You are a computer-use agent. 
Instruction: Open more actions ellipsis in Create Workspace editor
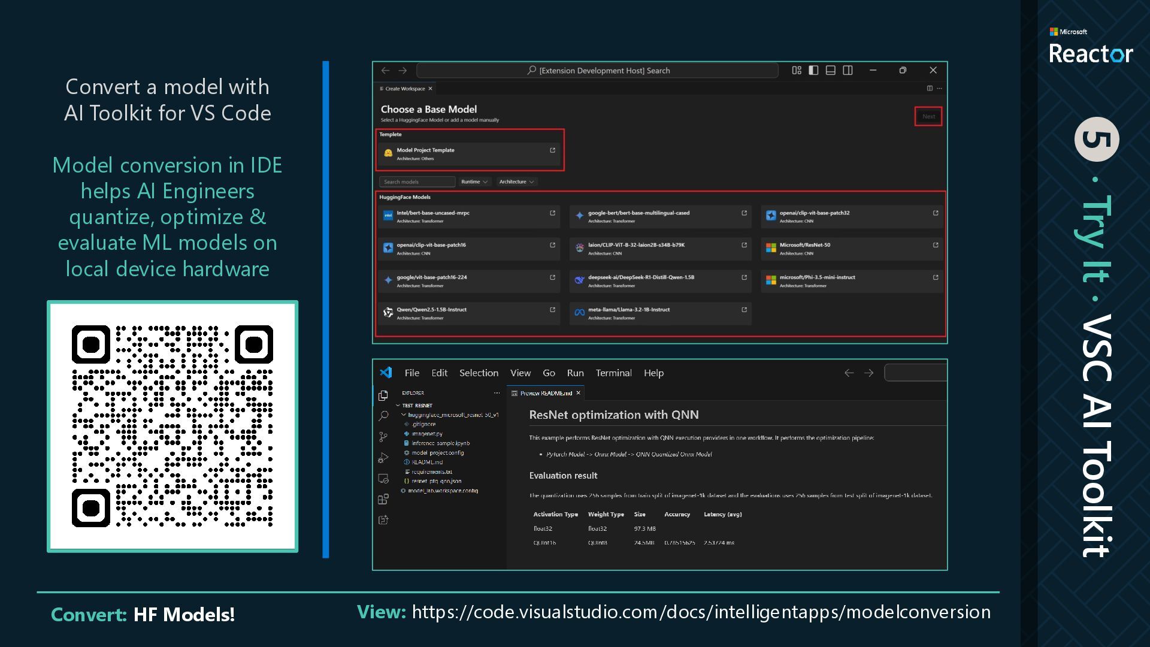coord(939,89)
